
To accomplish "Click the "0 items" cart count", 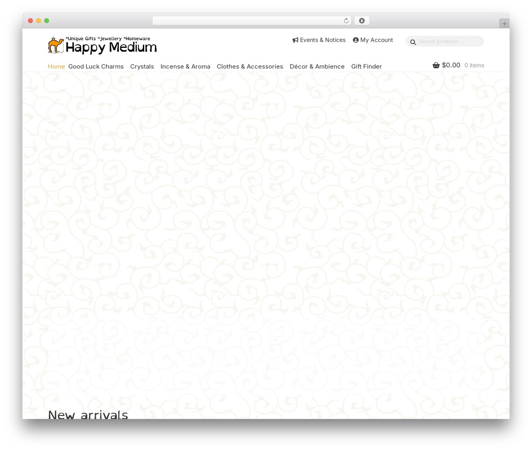I will point(474,65).
